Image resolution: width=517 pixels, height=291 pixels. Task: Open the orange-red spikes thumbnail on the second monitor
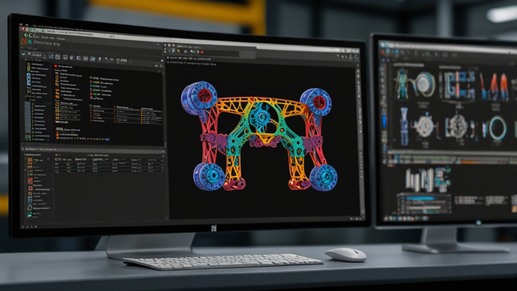494,86
